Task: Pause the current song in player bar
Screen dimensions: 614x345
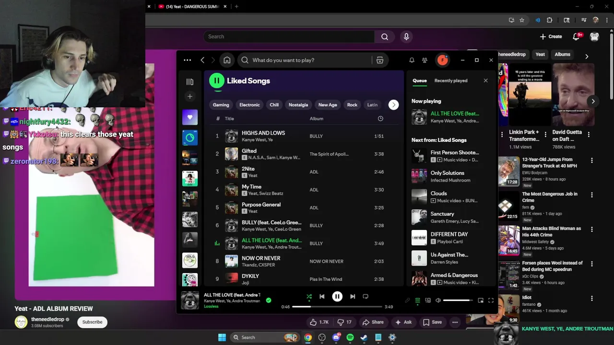Action: click(x=337, y=297)
